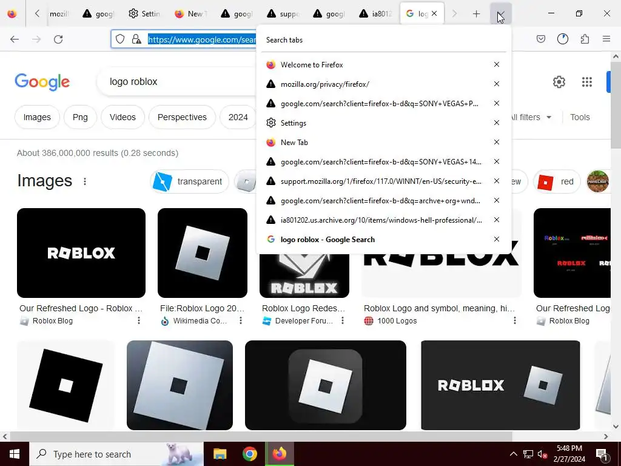Switch to Settings tab in list
The height and width of the screenshot is (466, 621).
375,123
